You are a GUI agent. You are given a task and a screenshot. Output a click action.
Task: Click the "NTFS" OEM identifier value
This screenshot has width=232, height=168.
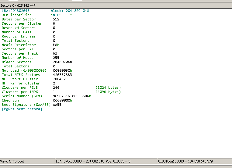pos(61,15)
